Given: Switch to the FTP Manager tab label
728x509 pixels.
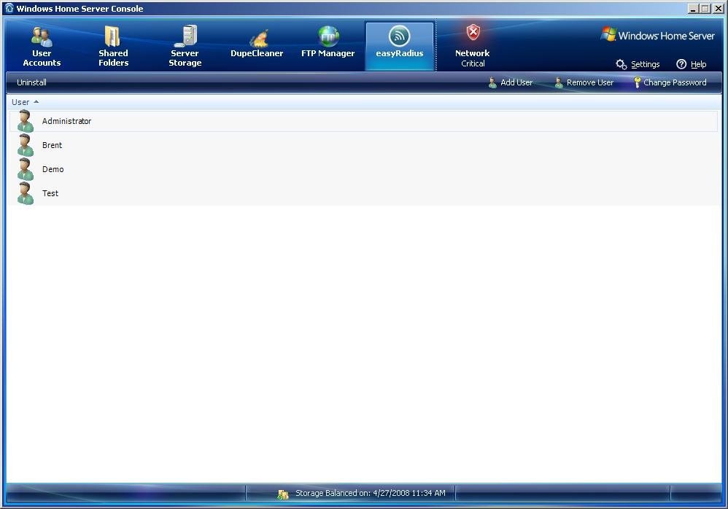Looking at the screenshot, I should point(328,53).
